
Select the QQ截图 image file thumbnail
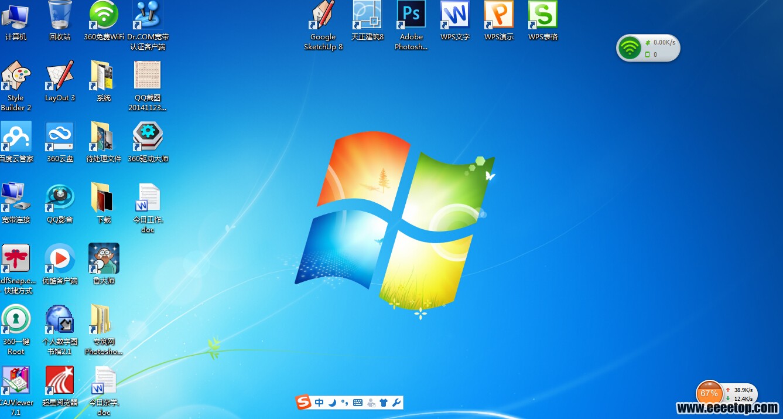point(148,87)
